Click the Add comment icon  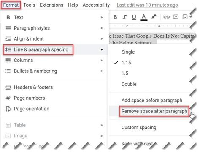coord(176,17)
